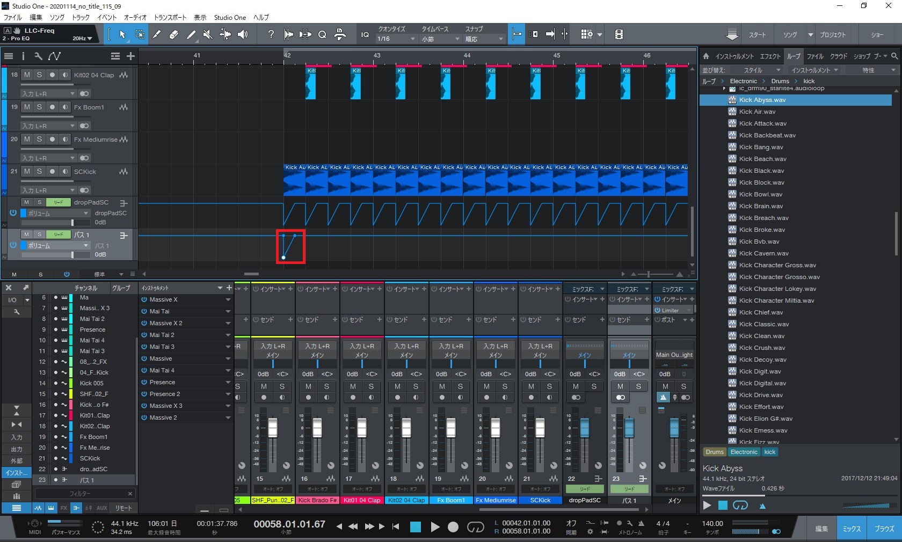The width and height of the screenshot is (902, 542).
Task: Select Kick Cavern.wav in the browser
Action: click(x=764, y=253)
